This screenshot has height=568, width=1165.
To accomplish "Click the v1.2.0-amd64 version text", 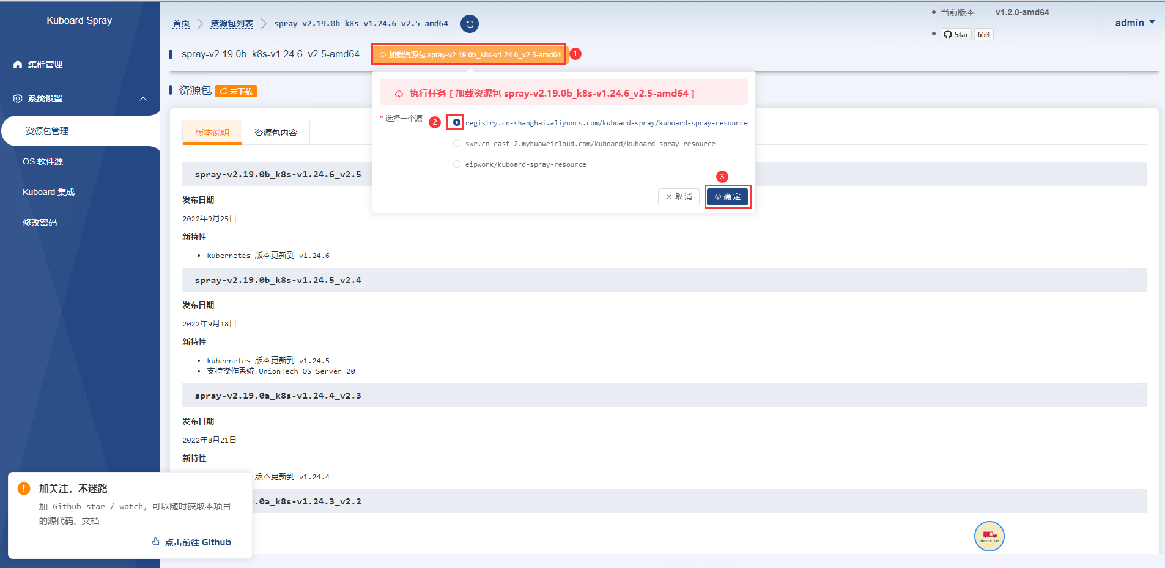I will tap(1022, 12).
